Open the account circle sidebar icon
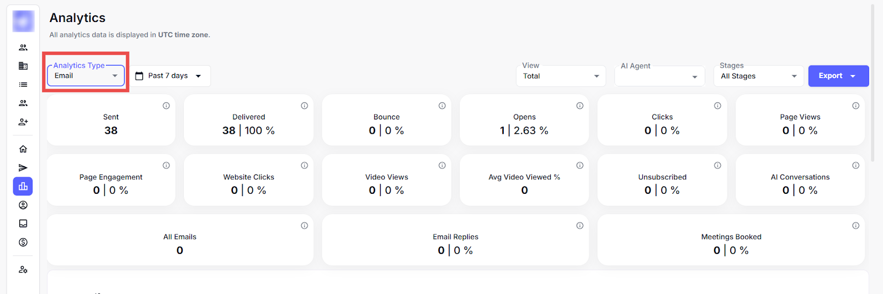Image resolution: width=883 pixels, height=294 pixels. click(x=23, y=205)
